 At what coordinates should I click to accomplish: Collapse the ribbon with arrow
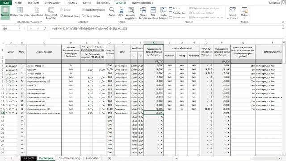click(283, 22)
